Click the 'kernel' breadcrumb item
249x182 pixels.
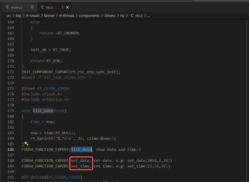click(x=49, y=15)
